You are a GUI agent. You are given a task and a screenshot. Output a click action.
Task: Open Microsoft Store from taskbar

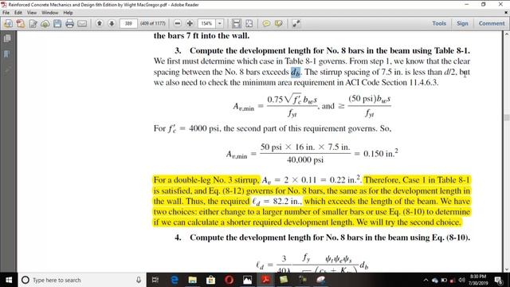(x=210, y=280)
